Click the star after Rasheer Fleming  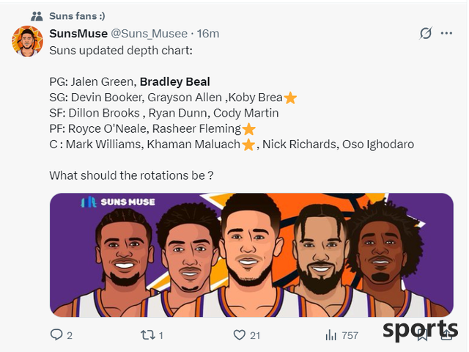[248, 129]
